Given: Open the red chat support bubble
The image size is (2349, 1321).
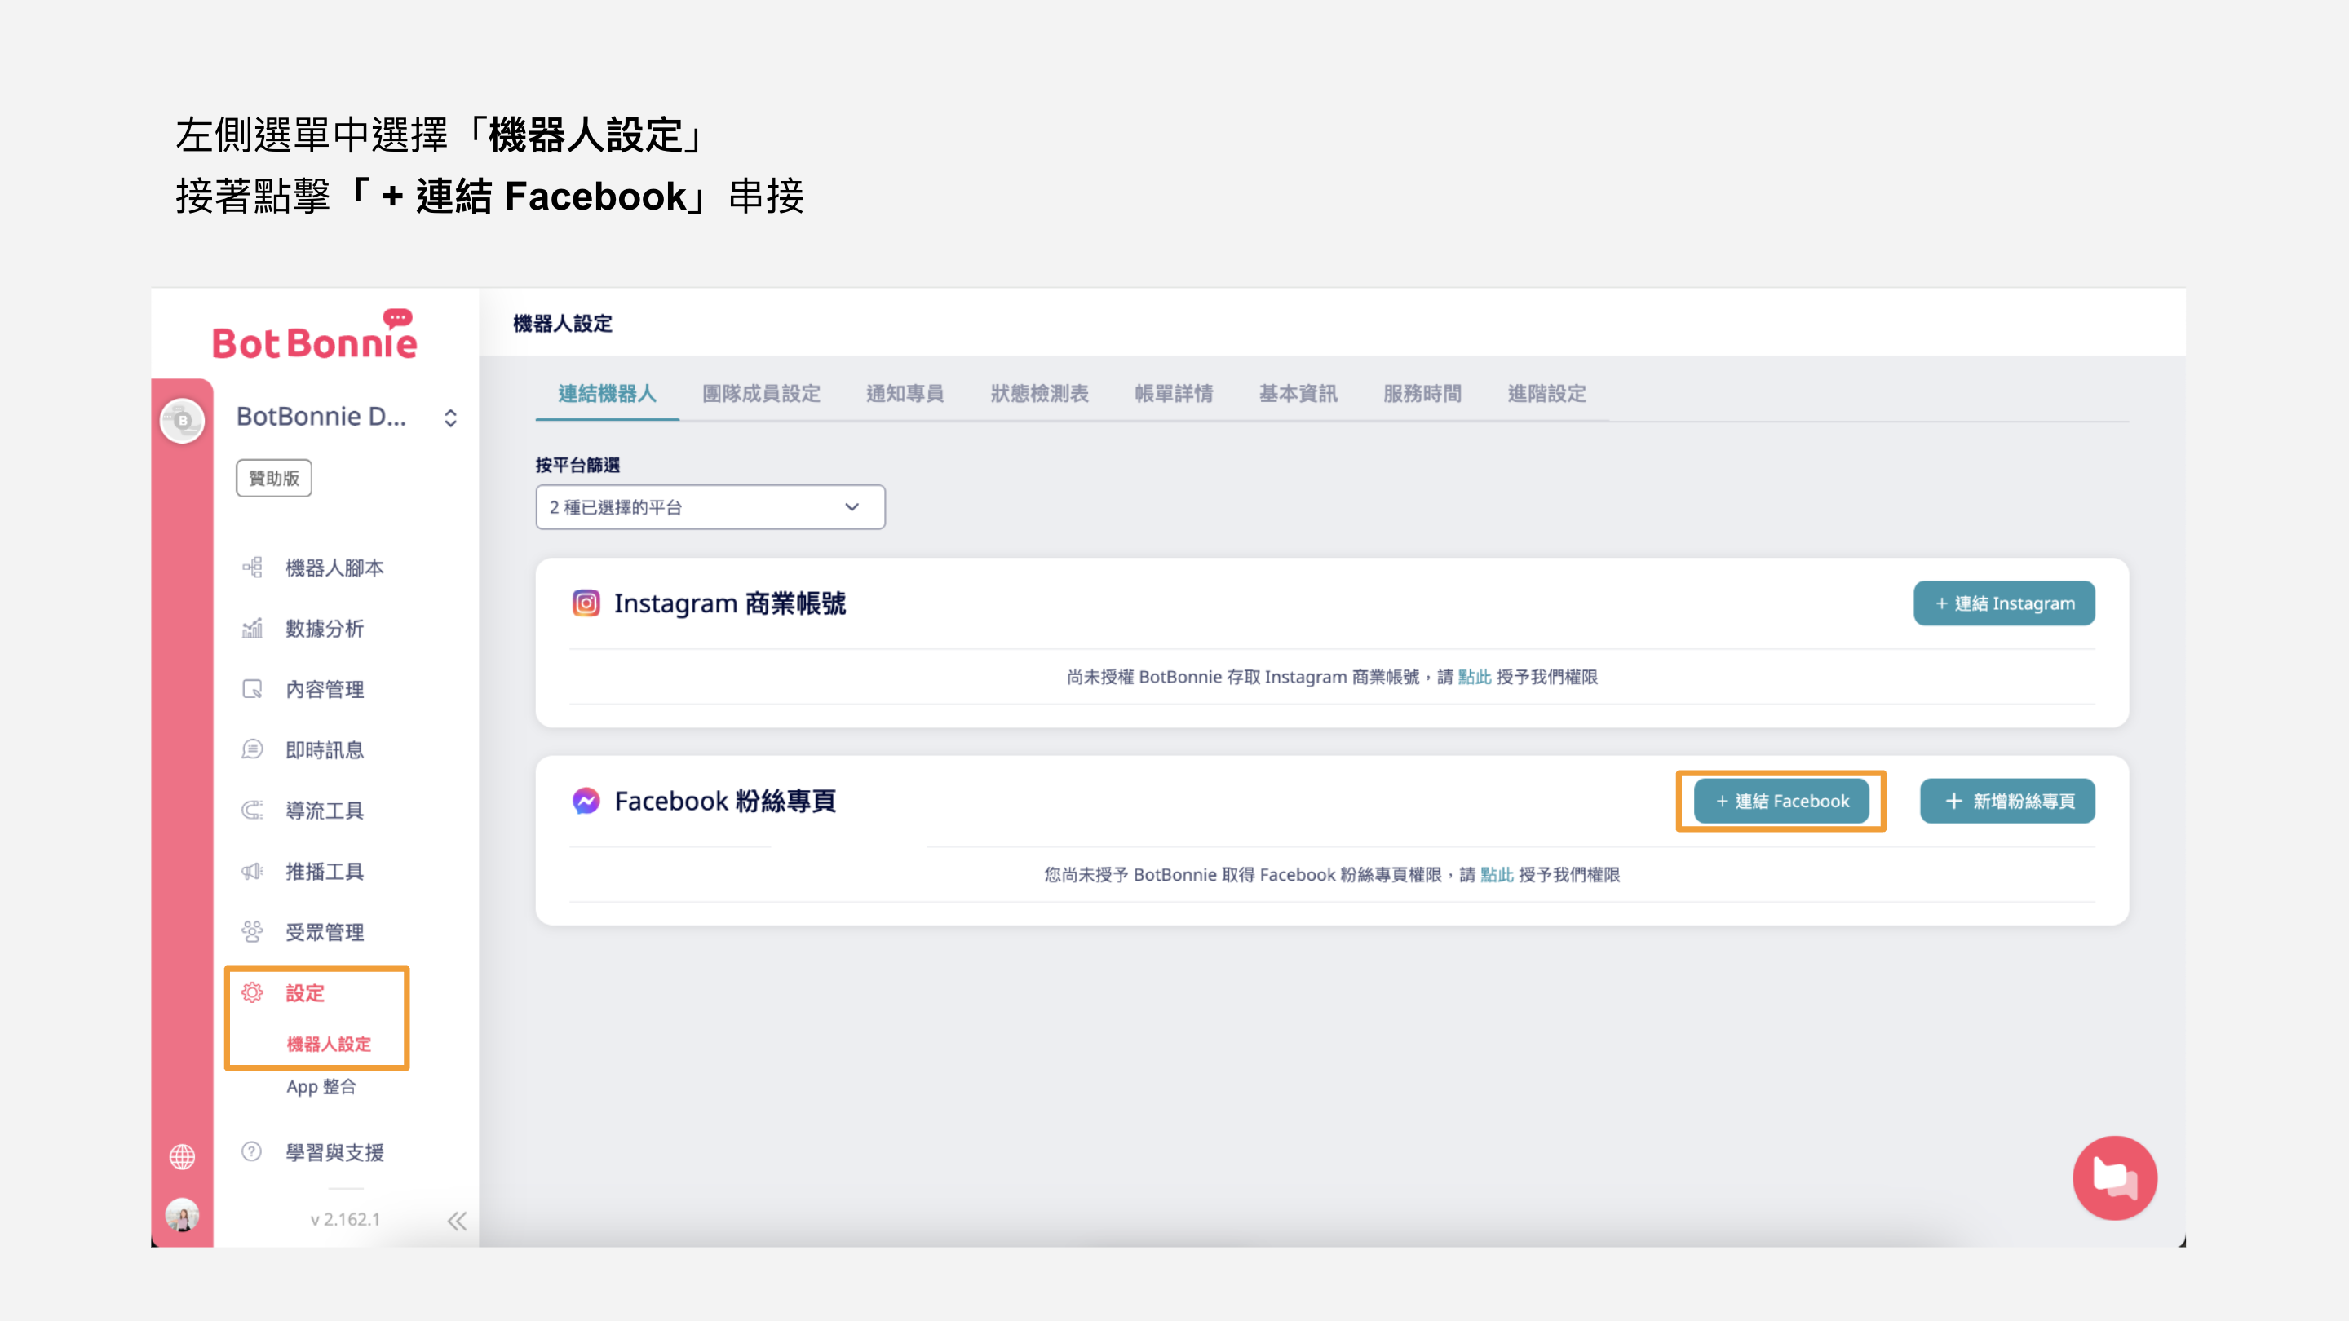Looking at the screenshot, I should [x=2114, y=1177].
